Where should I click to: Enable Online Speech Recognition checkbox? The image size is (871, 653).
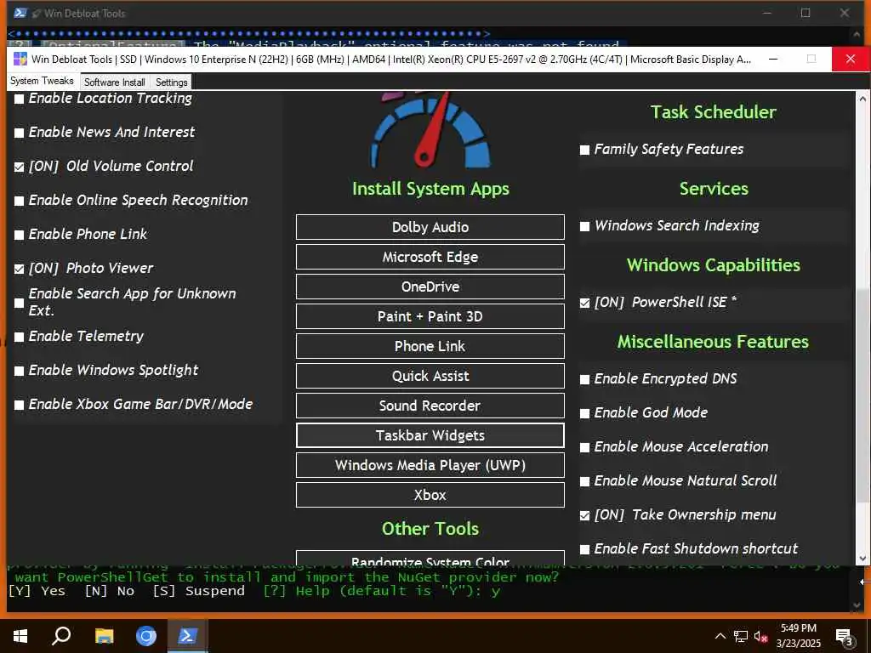(19, 201)
